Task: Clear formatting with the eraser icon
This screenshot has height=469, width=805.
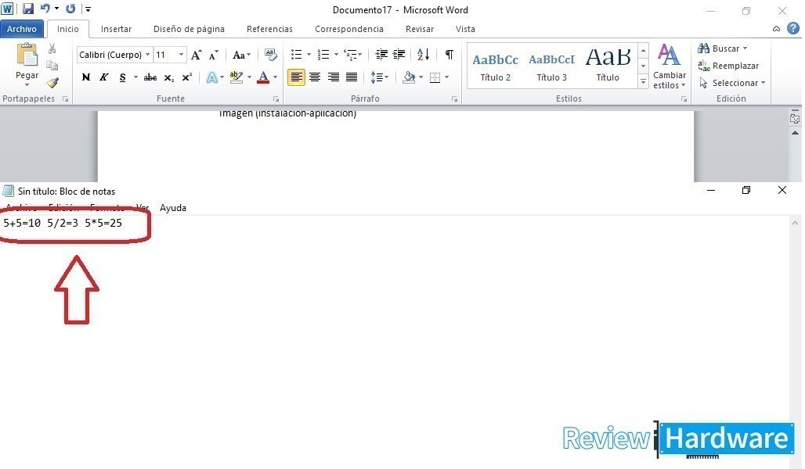Action: click(x=271, y=55)
